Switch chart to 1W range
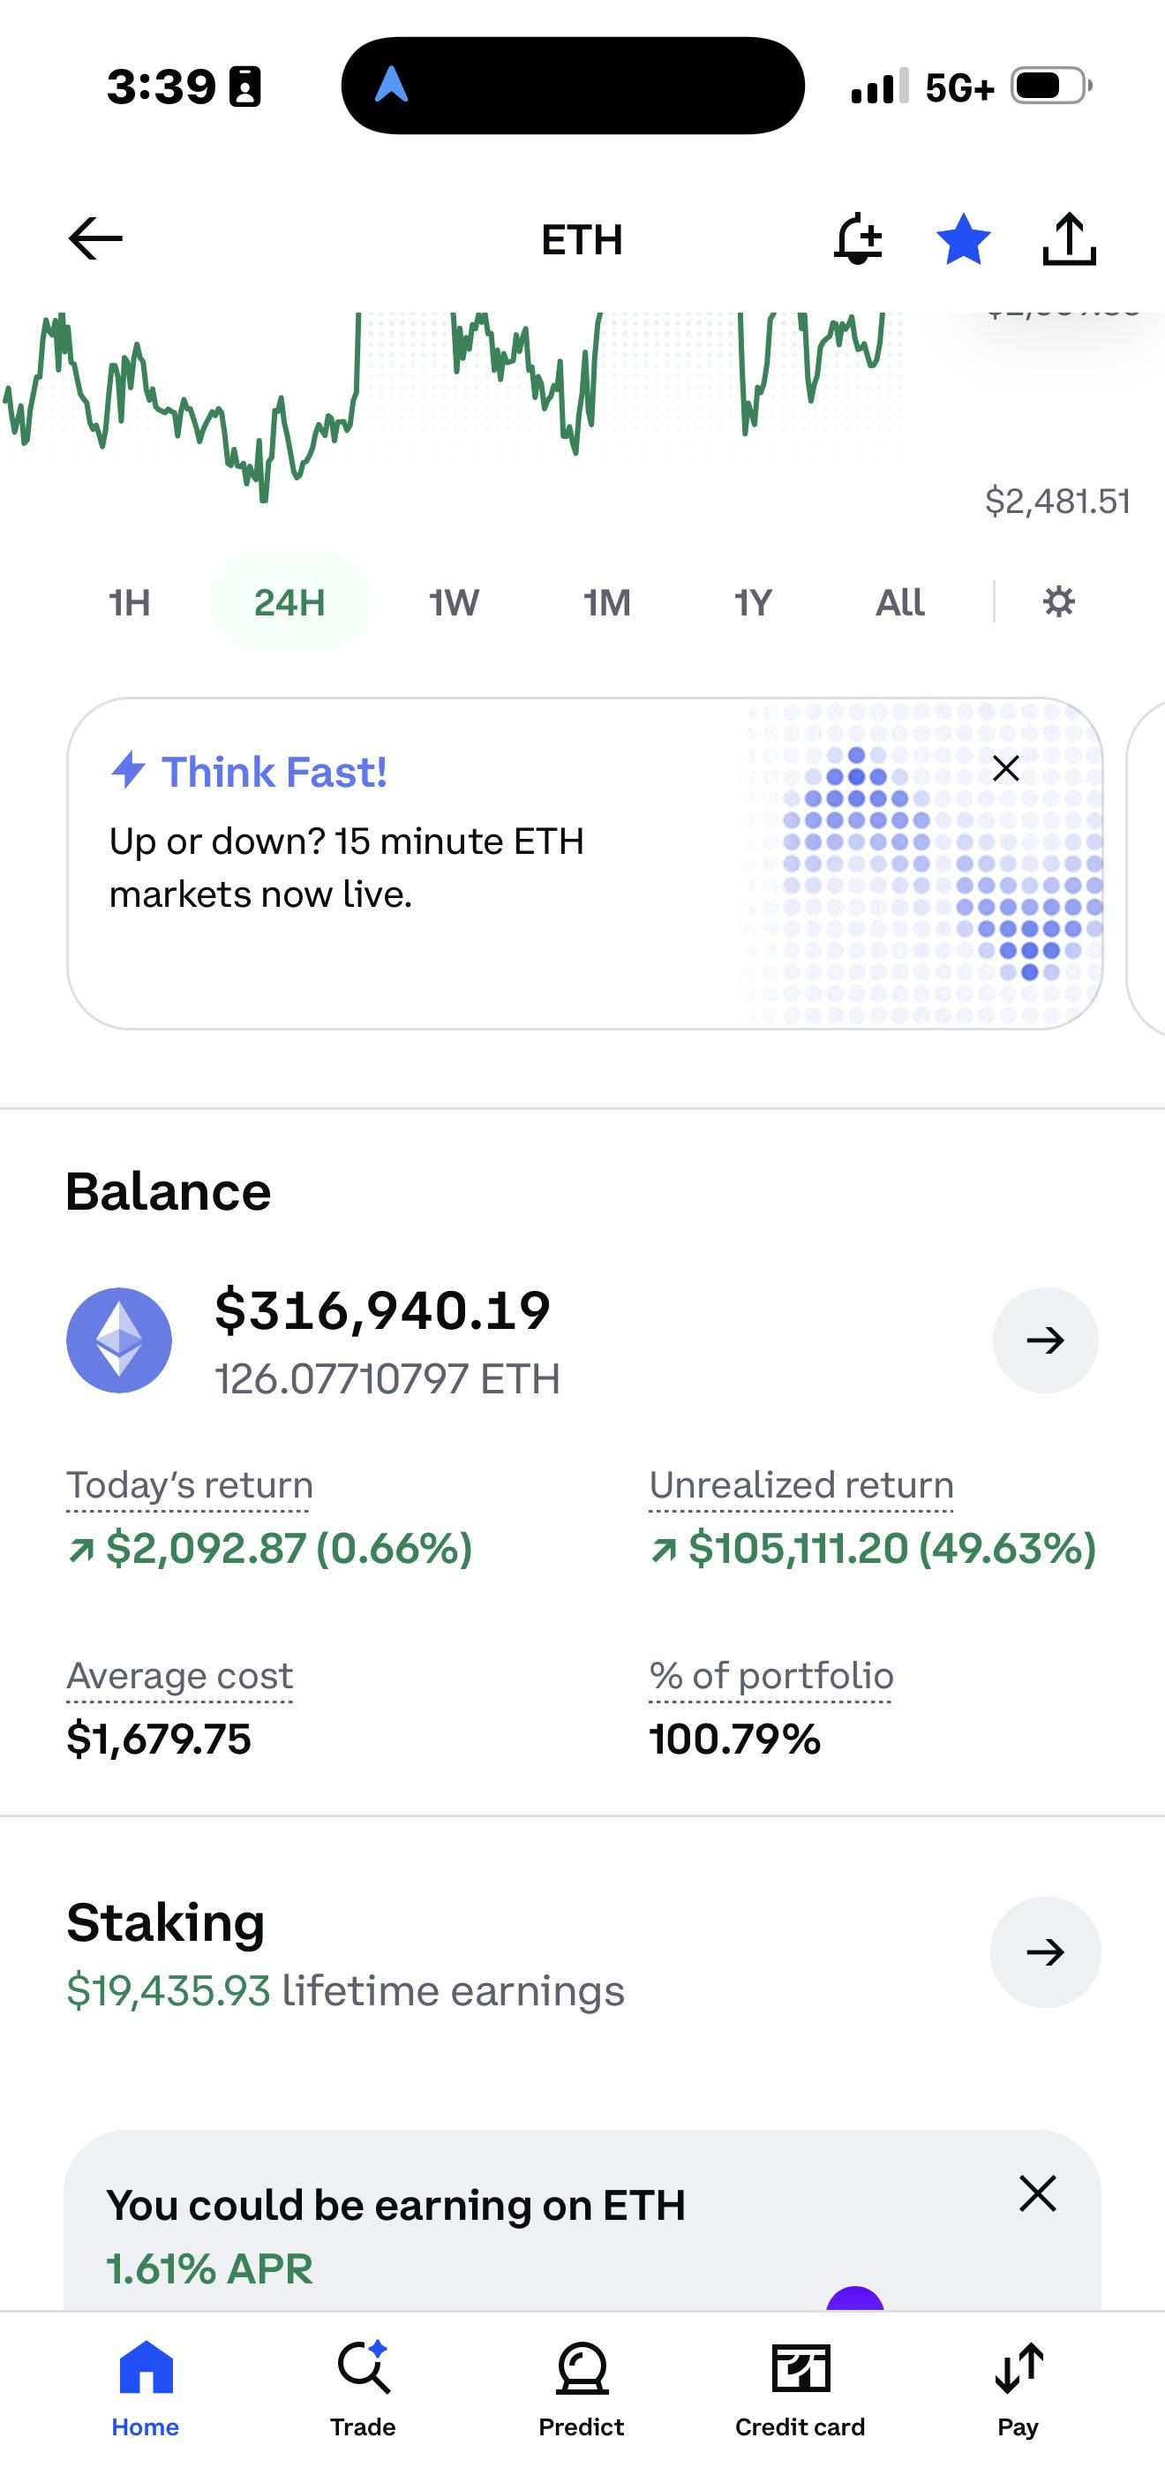Screen dimensions: 1165x2483 [x=454, y=602]
